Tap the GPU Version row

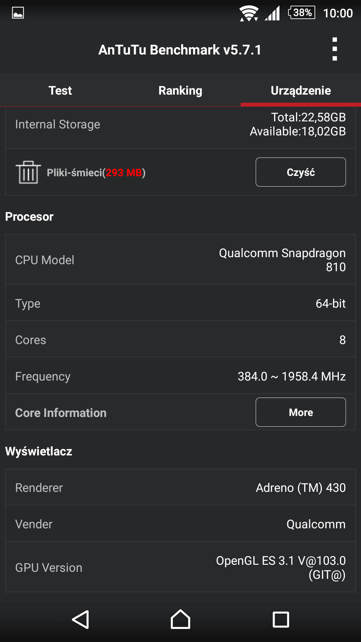click(180, 567)
